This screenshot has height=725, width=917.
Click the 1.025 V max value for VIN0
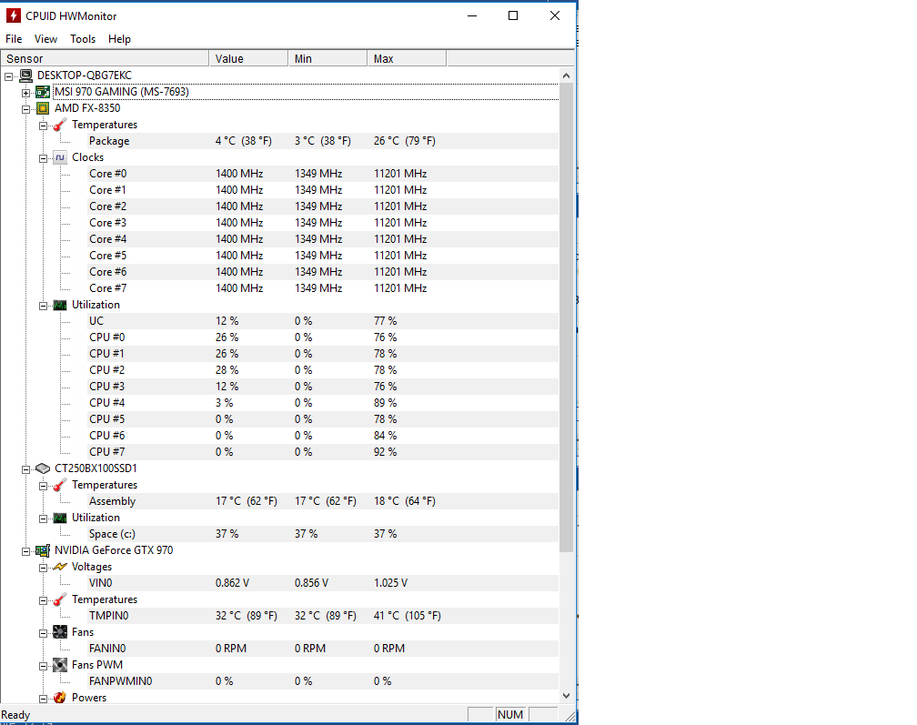click(x=390, y=583)
